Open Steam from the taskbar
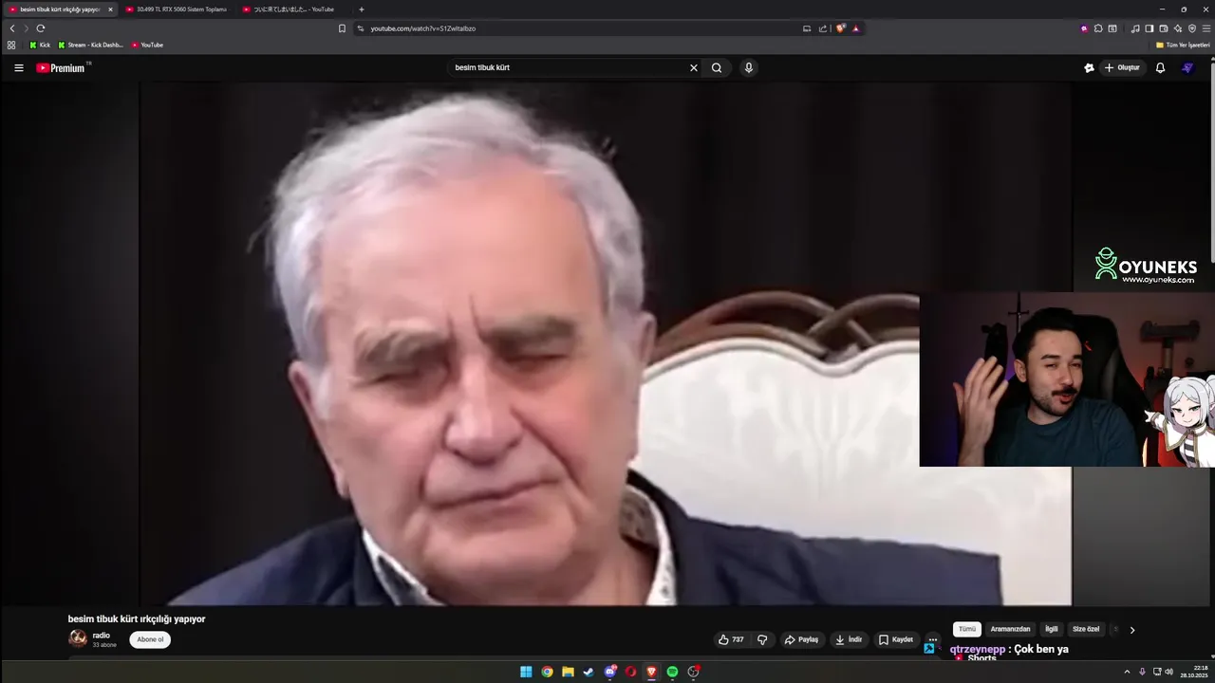This screenshot has width=1215, height=683. tap(589, 672)
